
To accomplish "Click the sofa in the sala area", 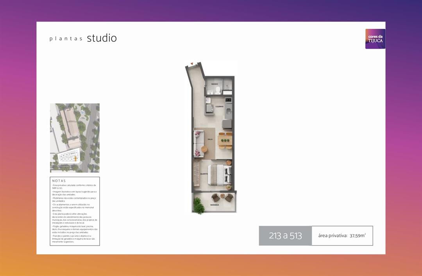I will click(x=198, y=142).
